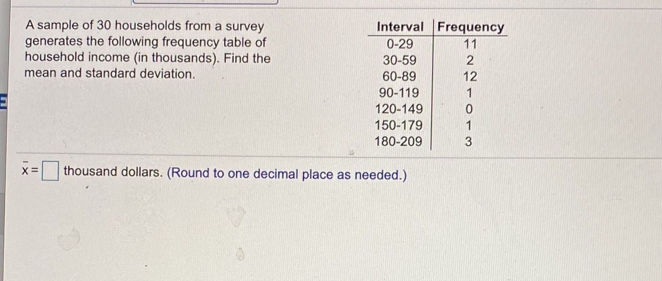Click the x̄ mean answer input box

[x=50, y=171]
